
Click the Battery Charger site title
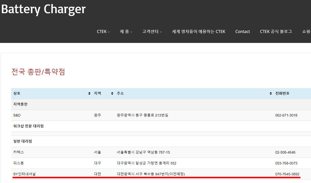tap(43, 9)
